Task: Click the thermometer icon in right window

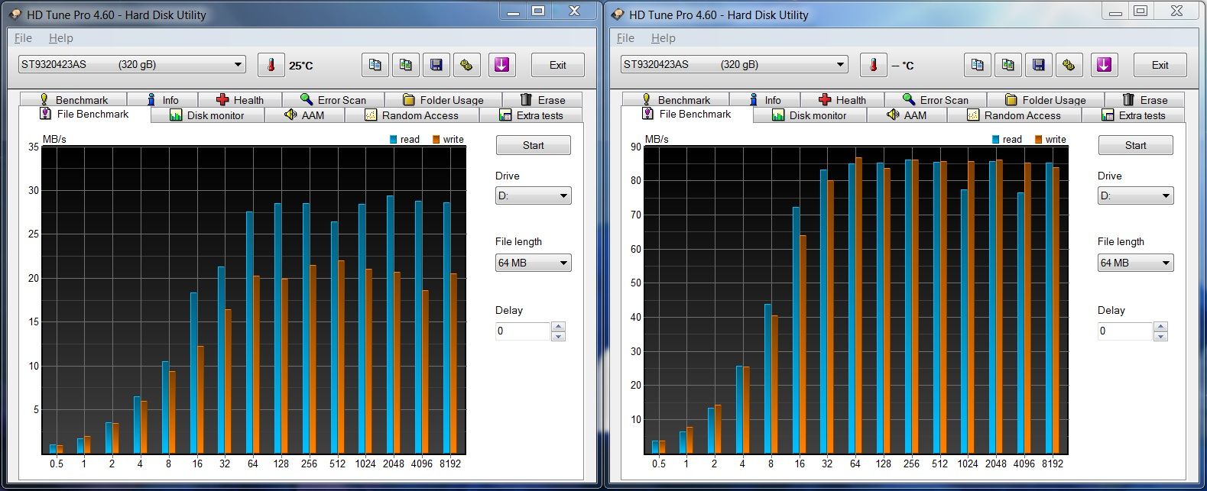Action: (x=873, y=65)
